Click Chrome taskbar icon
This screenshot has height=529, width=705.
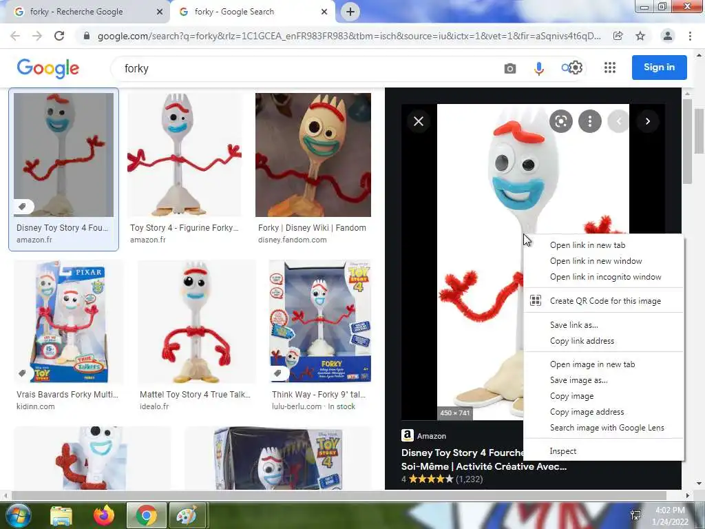pyautogui.click(x=146, y=515)
